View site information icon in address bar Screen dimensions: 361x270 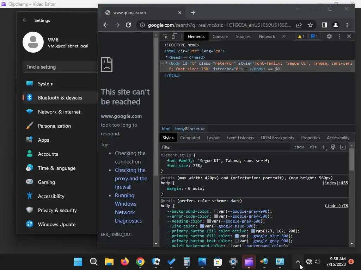(142, 25)
